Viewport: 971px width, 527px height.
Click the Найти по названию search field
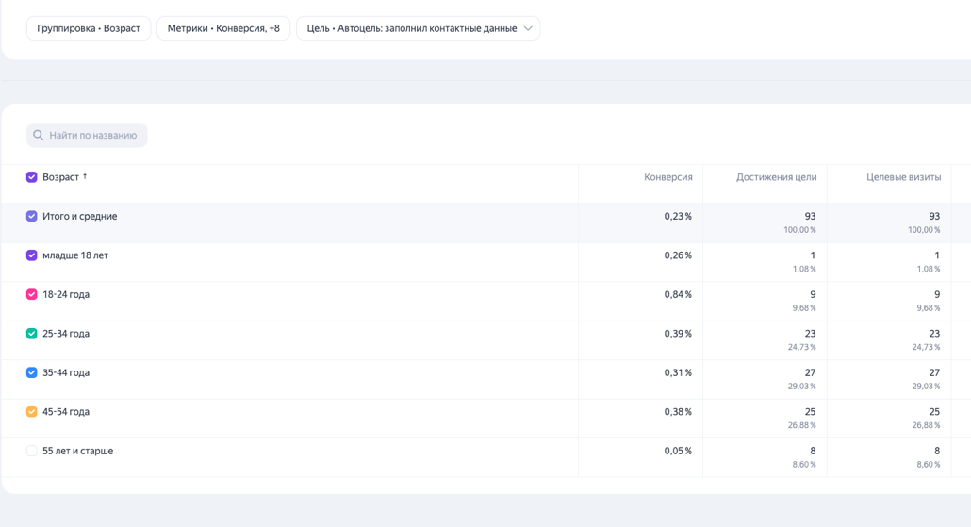click(92, 136)
